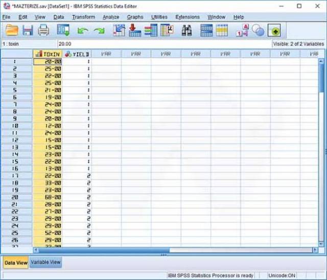This screenshot has width=327, height=280.
Task: Switch to the Variable View tab
Action: point(46,262)
